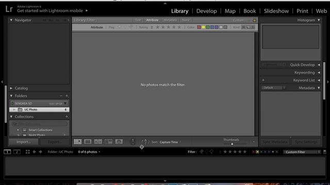Show second window display 2
The width and height of the screenshot is (330, 185).
(x=17, y=152)
